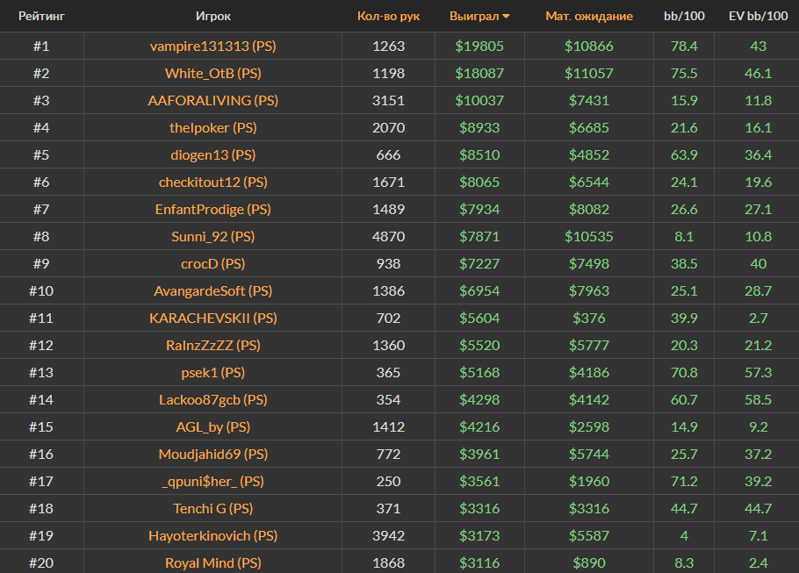View diogen13 (PS) player stats
This screenshot has height=573, width=799.
click(x=213, y=154)
